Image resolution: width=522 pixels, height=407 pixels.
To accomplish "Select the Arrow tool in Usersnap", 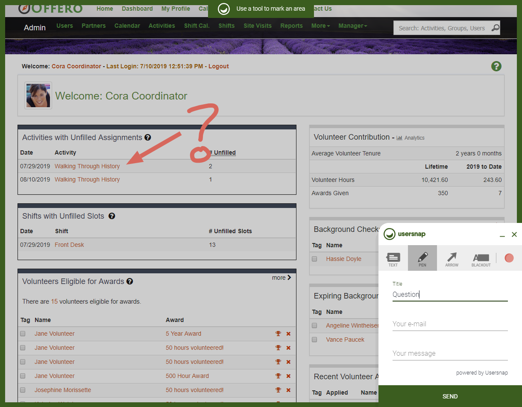I will click(x=452, y=258).
